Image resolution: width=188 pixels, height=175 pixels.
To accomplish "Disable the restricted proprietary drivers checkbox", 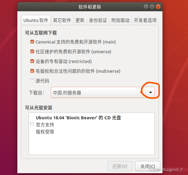I will point(32,61).
